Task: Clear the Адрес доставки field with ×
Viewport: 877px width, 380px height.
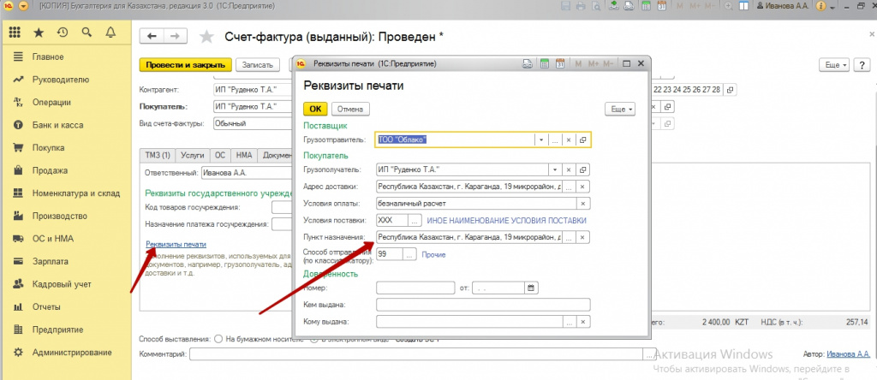Action: tap(582, 187)
